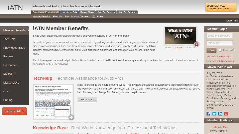Image resolution: width=239 pixels, height=134 pixels.
Task: Click Join link in dark top bar
Action: [x=236, y=21]
